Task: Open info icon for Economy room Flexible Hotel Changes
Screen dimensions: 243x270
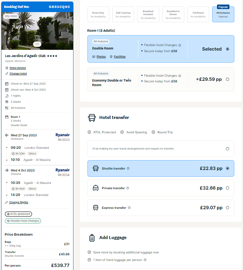Action: (180, 76)
